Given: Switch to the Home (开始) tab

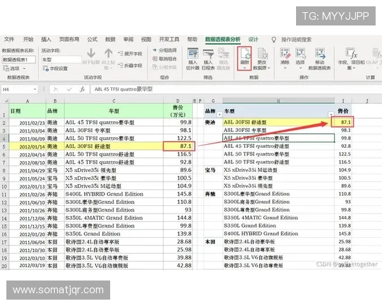Looking at the screenshot, I should click(x=28, y=40).
